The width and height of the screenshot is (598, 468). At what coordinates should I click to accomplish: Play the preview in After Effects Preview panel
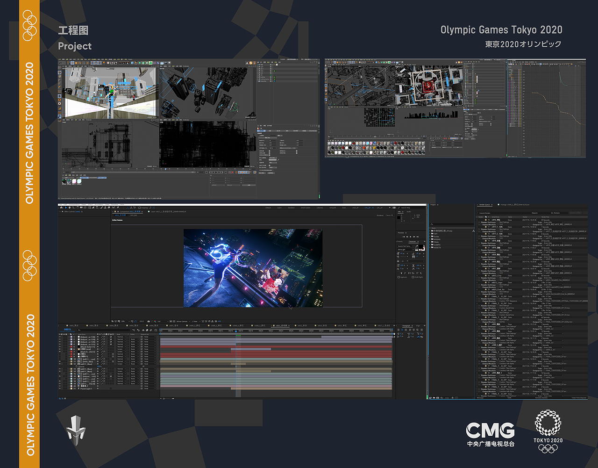point(411,237)
